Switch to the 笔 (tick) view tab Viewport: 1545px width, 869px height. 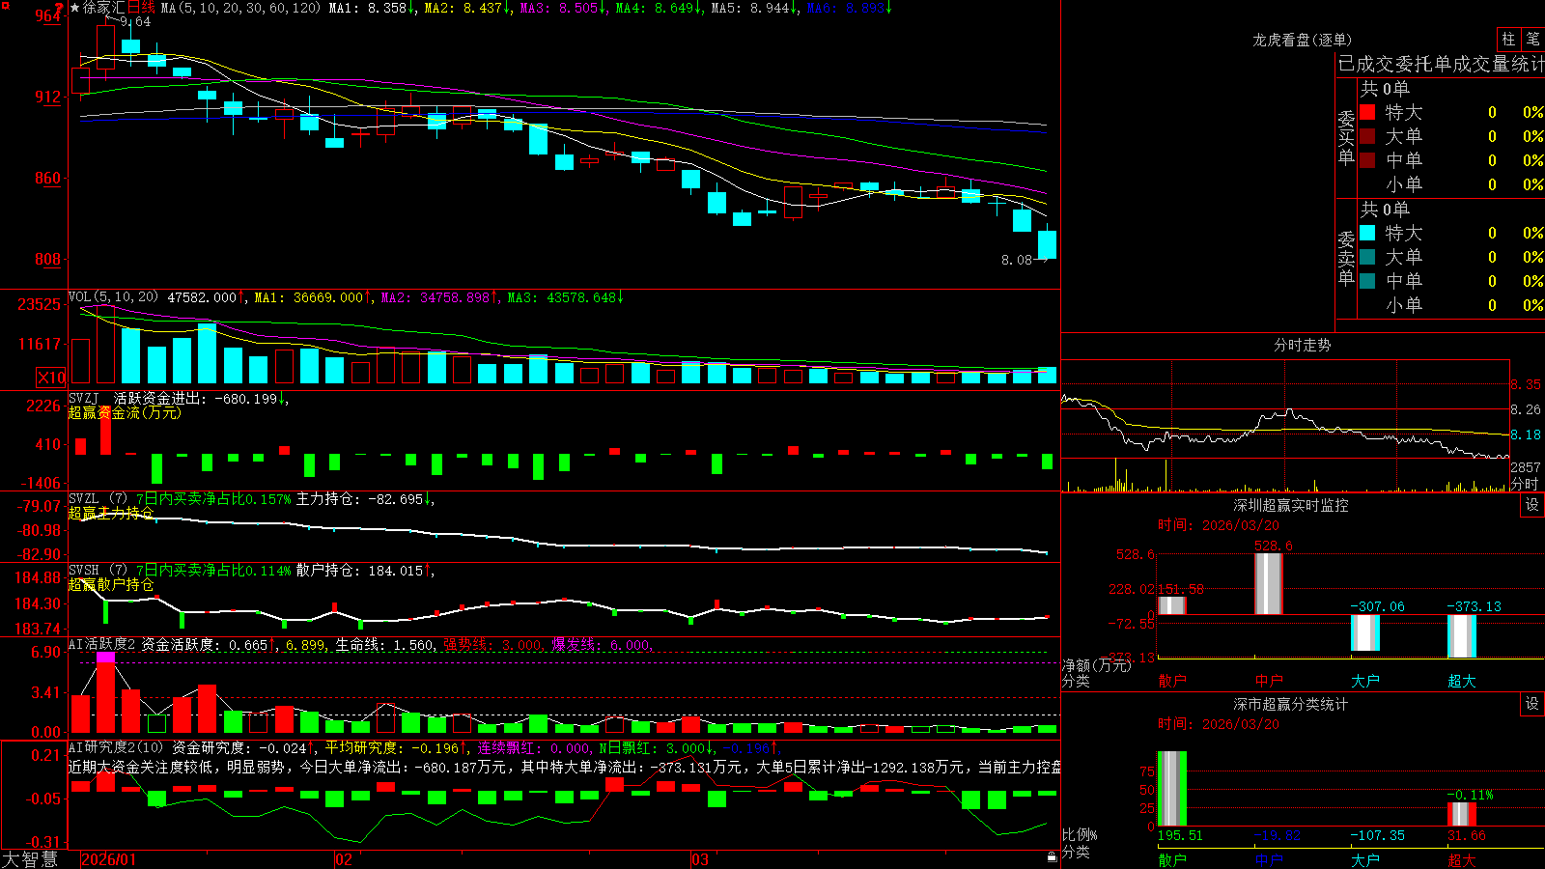point(1532,39)
